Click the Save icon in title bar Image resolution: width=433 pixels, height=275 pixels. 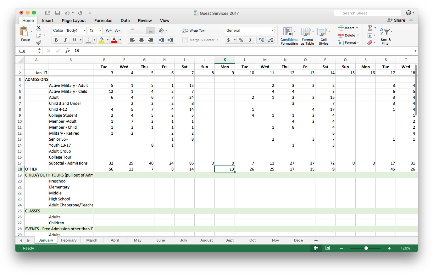(58, 13)
